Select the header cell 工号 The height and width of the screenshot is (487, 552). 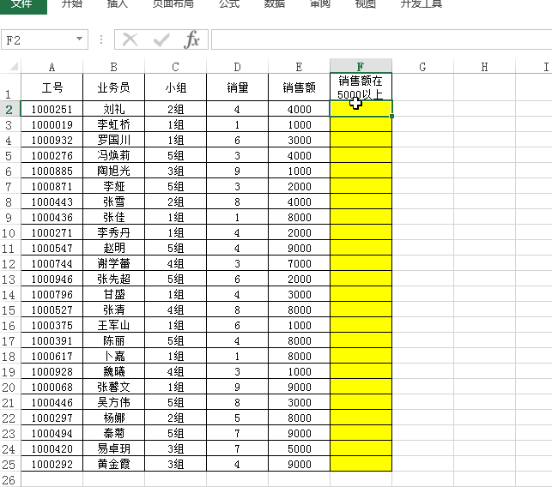pyautogui.click(x=52, y=87)
